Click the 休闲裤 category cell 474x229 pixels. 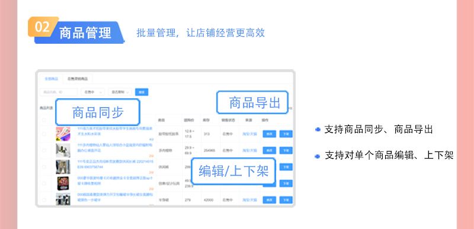(x=163, y=167)
